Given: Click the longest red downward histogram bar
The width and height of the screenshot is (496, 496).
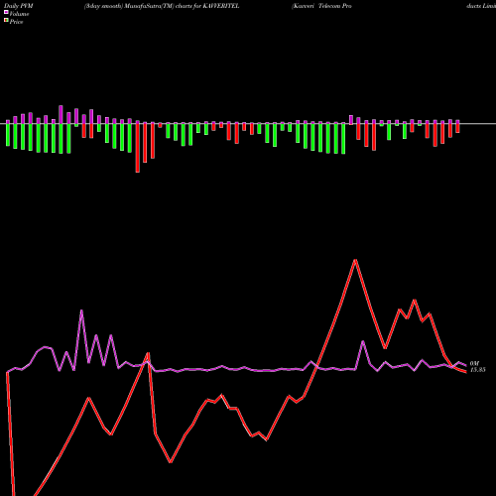Looking at the screenshot, I should (x=138, y=148).
